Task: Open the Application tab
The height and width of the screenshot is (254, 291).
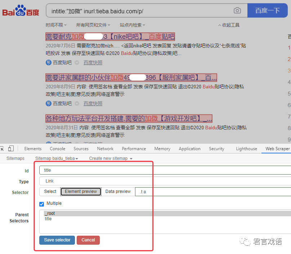Action: (x=190, y=149)
